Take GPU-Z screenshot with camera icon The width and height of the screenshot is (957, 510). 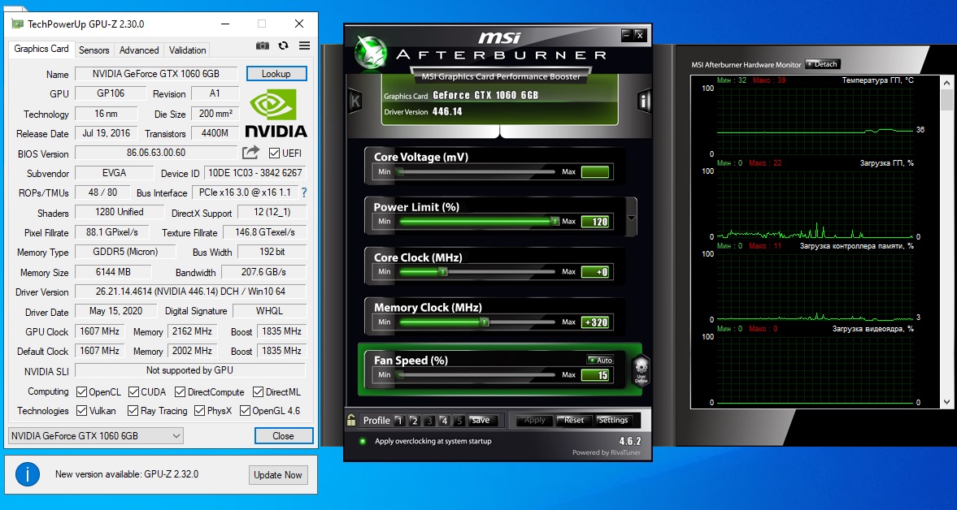coord(263,45)
